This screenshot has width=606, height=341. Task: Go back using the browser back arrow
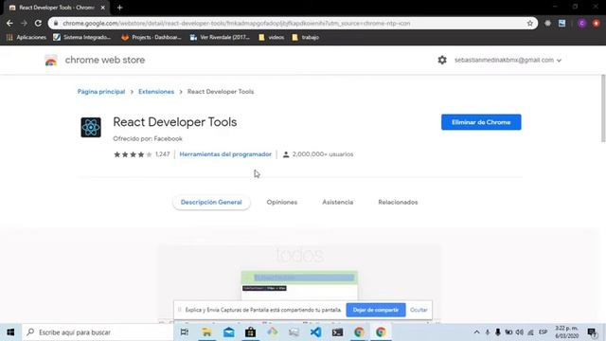(9, 23)
